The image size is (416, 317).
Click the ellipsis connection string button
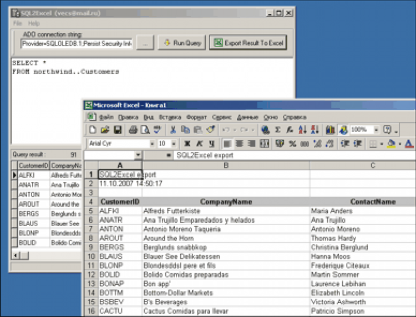point(145,43)
